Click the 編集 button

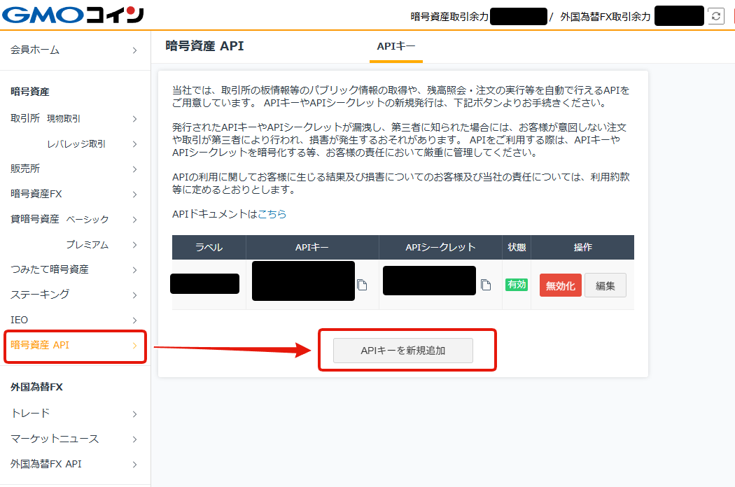pos(605,285)
